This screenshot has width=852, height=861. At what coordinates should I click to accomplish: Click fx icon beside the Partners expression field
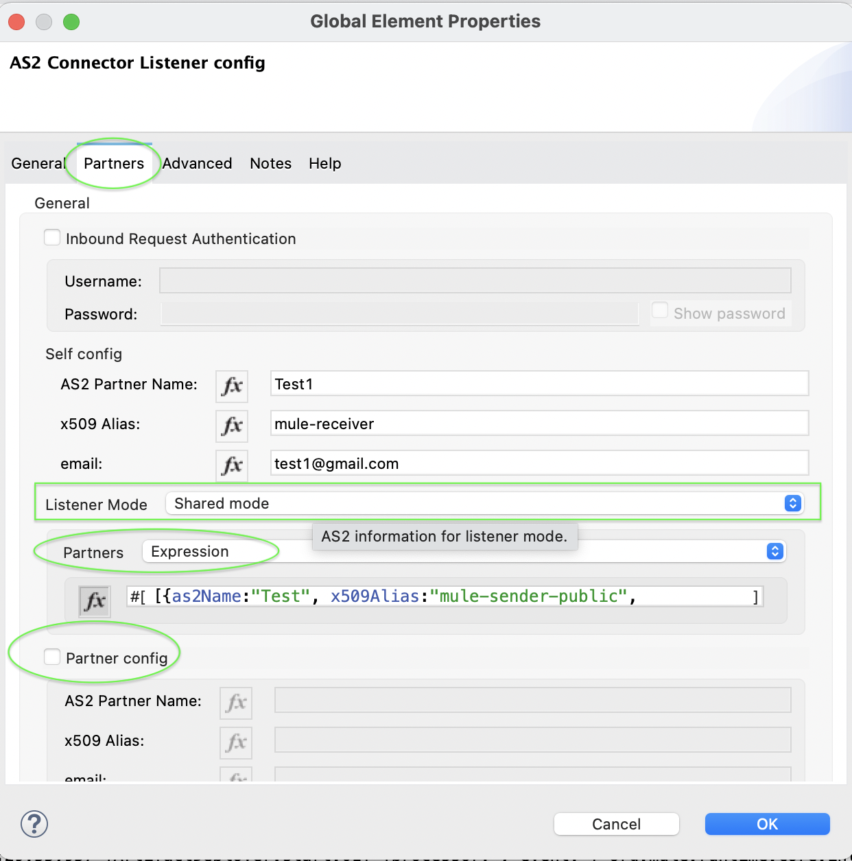click(x=95, y=601)
